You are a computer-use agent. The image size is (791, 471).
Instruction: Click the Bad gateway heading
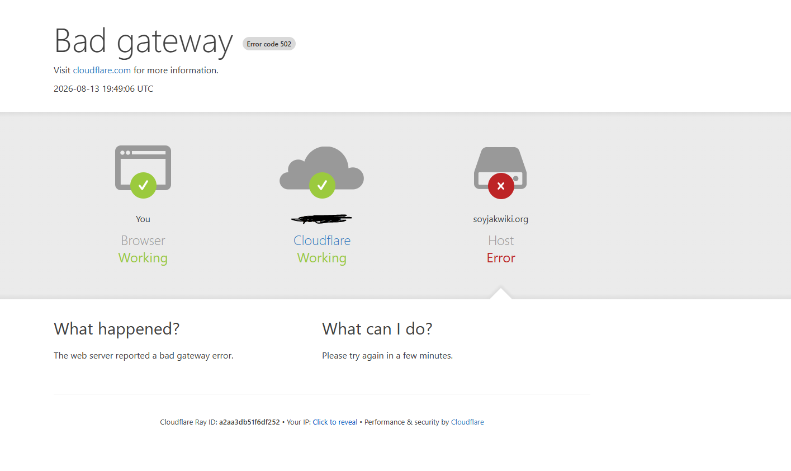[143, 41]
